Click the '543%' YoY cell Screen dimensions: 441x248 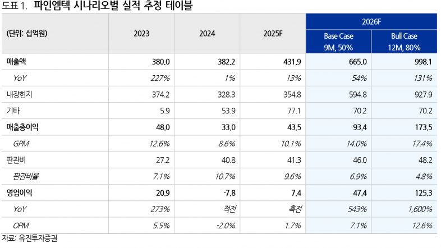coord(357,209)
